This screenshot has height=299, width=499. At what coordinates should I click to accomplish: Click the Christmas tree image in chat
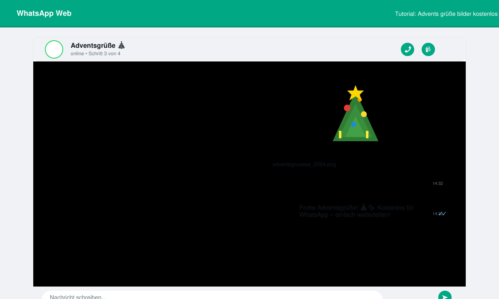(x=356, y=113)
